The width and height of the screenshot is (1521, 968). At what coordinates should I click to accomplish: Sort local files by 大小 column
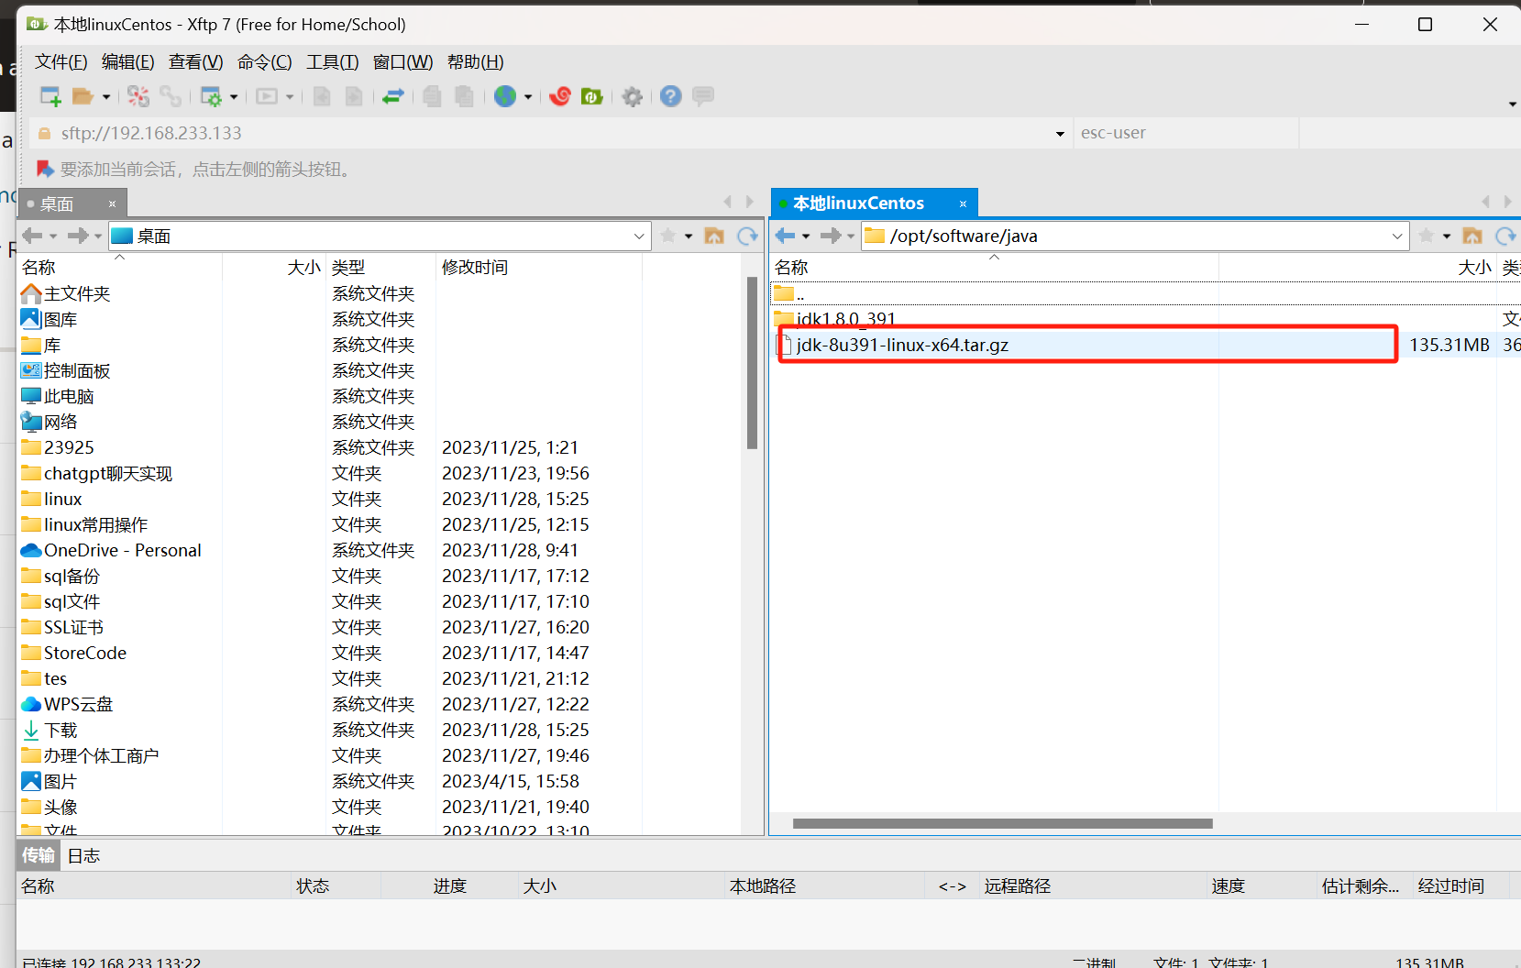pos(274,267)
